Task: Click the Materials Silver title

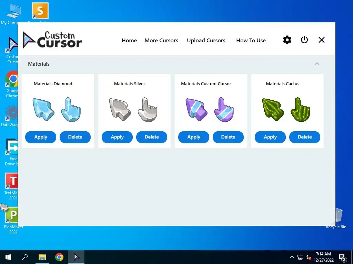Action: [130, 84]
